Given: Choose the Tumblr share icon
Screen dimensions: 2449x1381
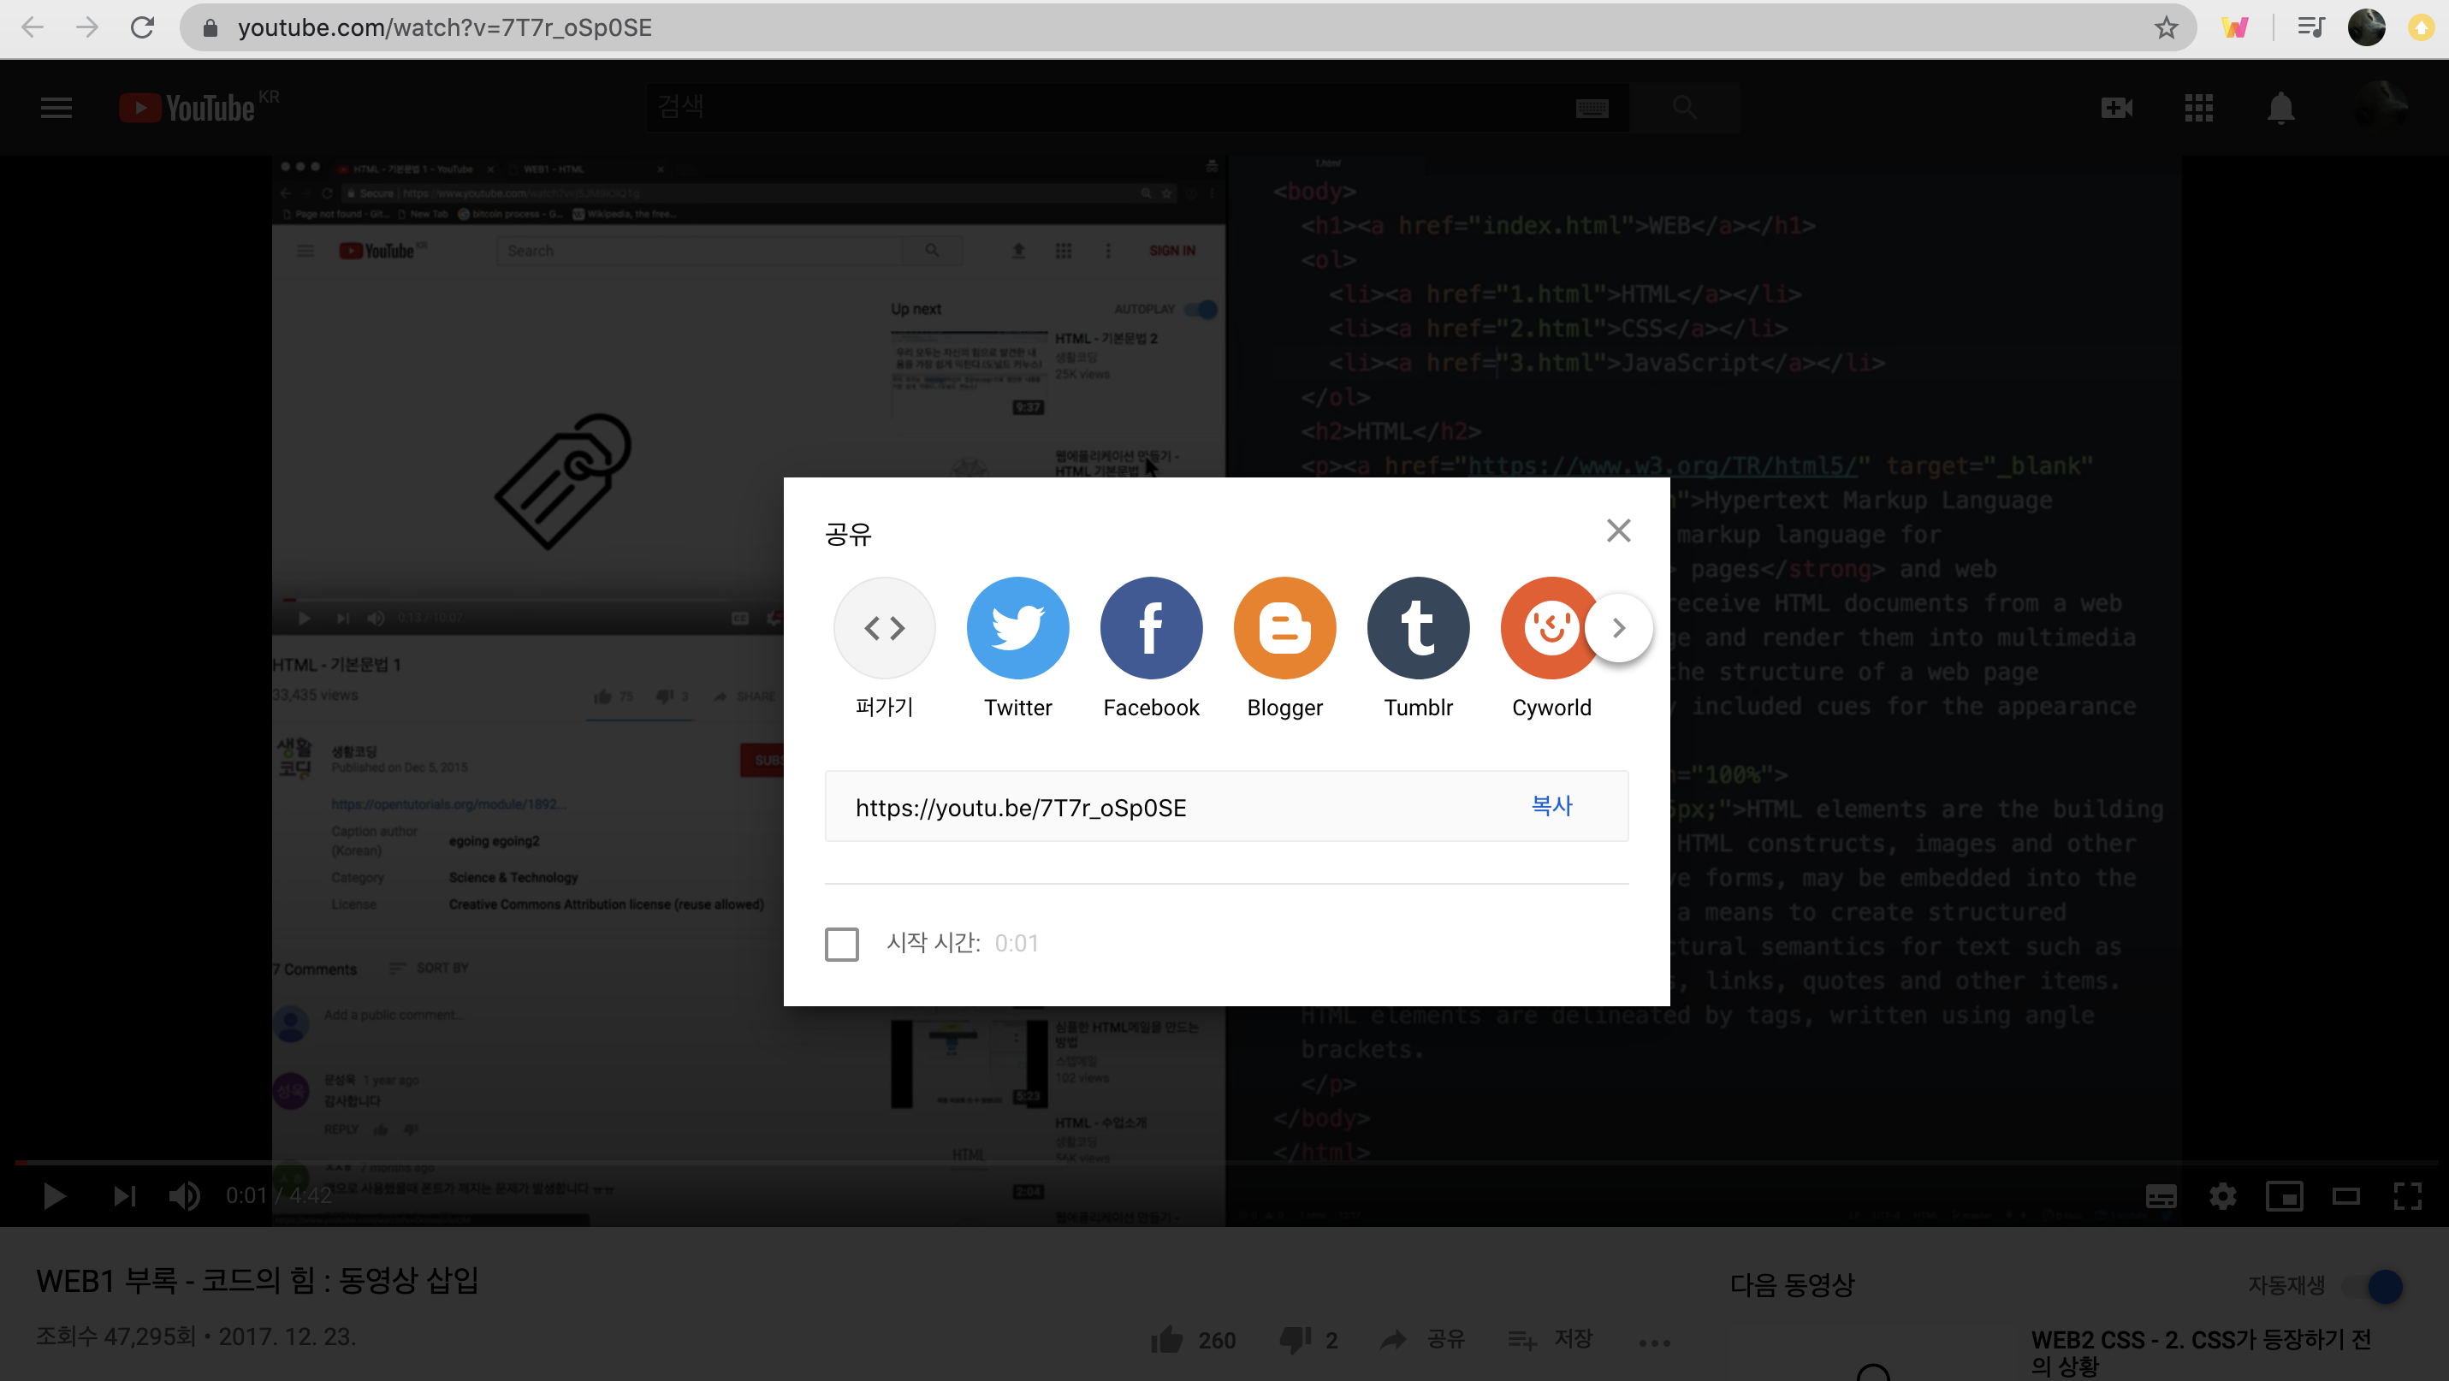Looking at the screenshot, I should tap(1418, 627).
